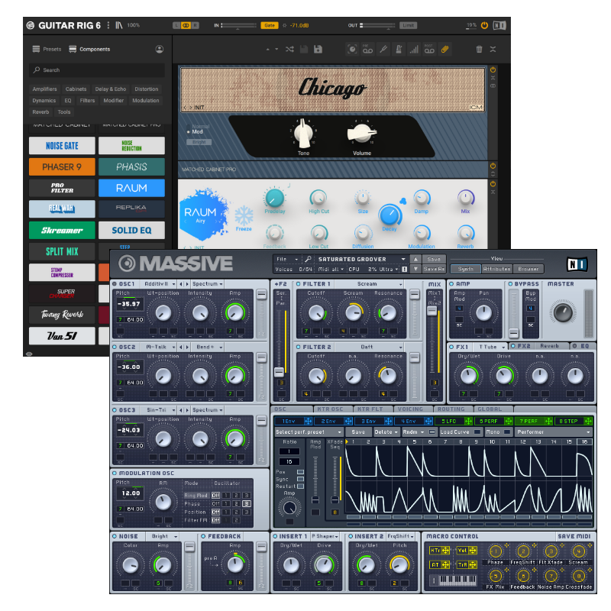611x611 pixels.
Task: Click the Massive Mix1/Mix2 fader
Action: coord(432,311)
